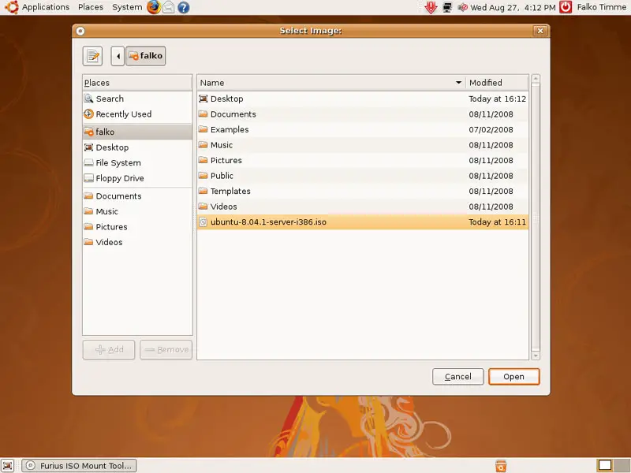Open the window menu icon of Select Image
Screen dimensions: 631x473
click(80, 31)
